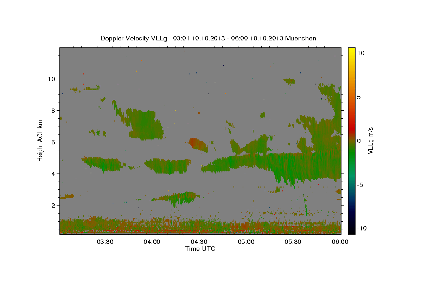Click the height tick label 10
Screen dimensions: 422x281
[51, 79]
